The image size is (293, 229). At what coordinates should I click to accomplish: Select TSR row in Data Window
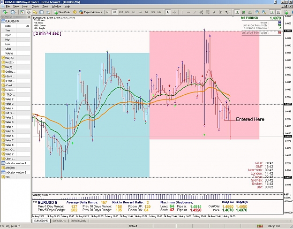click(x=15, y=177)
